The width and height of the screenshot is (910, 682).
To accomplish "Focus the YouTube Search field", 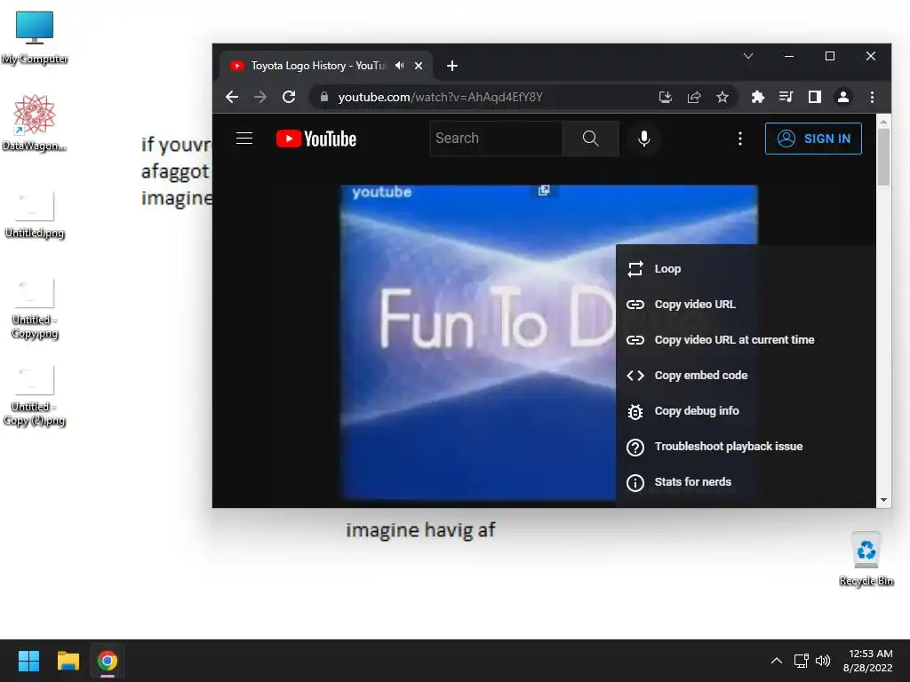I will pos(496,138).
